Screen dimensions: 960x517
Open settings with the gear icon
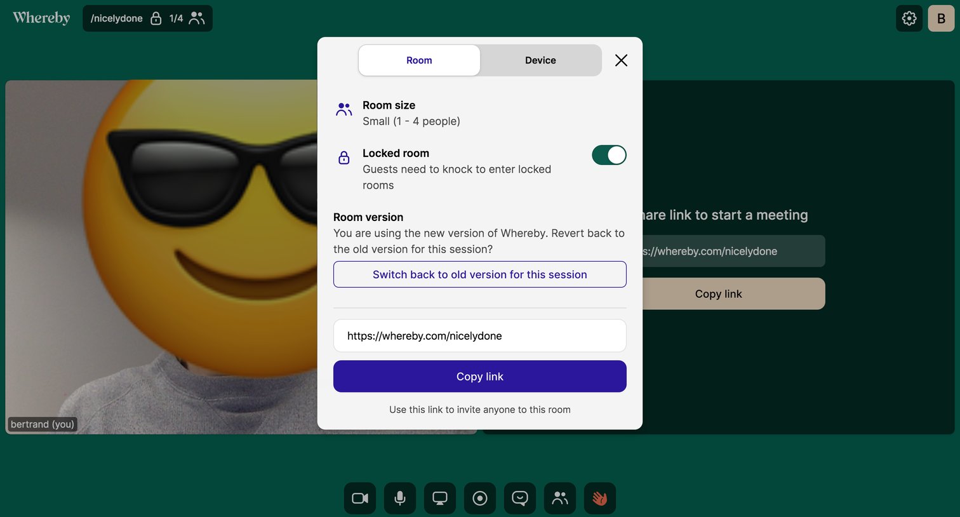coord(909,18)
